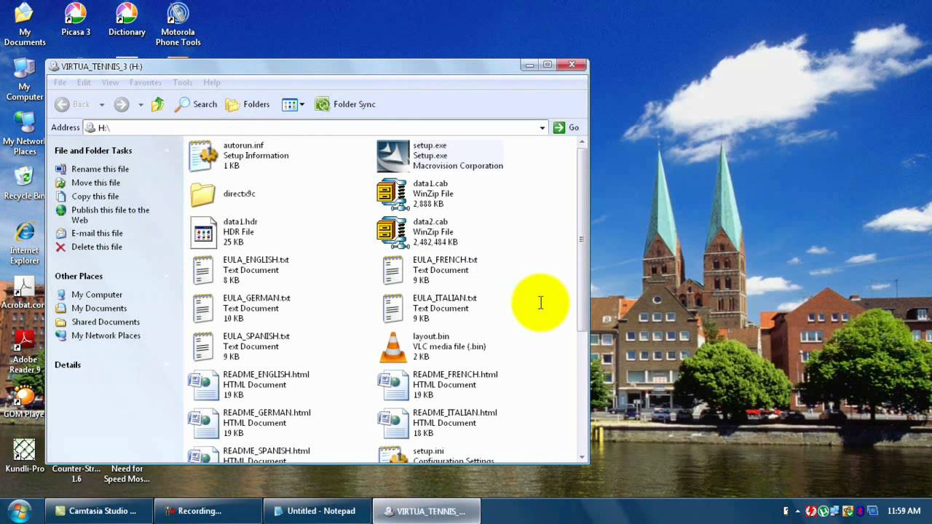Open the View menu
932x524 pixels.
click(110, 82)
